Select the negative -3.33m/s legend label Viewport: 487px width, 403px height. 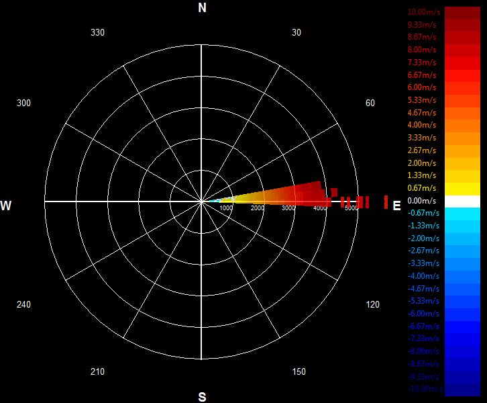tap(423, 263)
